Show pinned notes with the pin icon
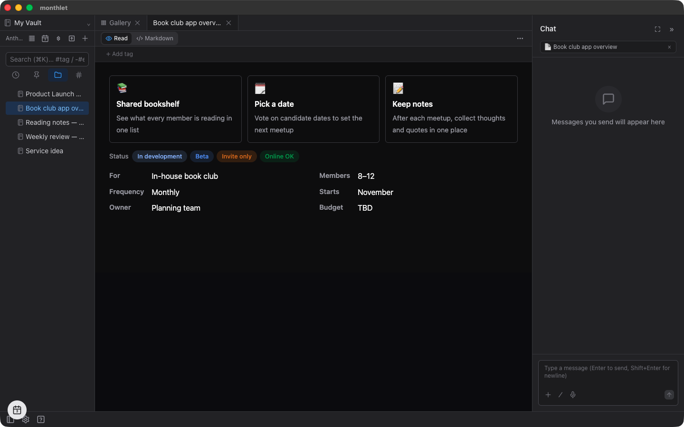 click(37, 75)
